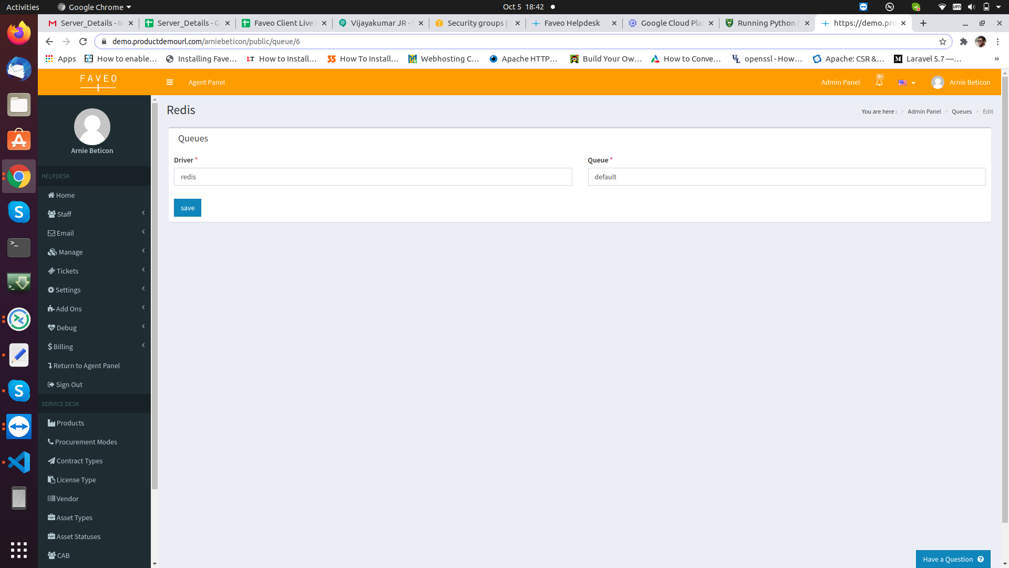
Task: Click the sidebar vertical scrollbar
Action: tap(155, 295)
